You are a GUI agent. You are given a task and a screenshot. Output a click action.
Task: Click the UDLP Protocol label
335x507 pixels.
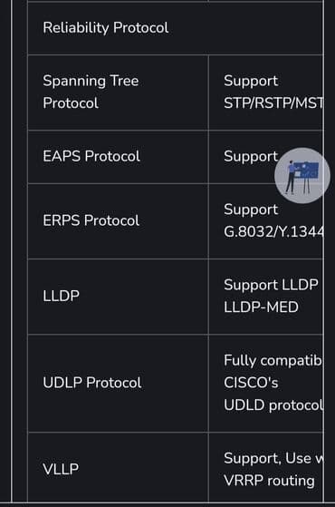click(x=92, y=383)
